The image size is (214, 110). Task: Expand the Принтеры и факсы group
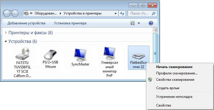point(6,33)
